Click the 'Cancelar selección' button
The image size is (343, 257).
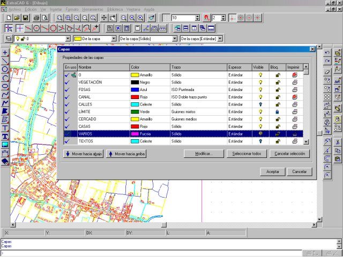(289, 154)
